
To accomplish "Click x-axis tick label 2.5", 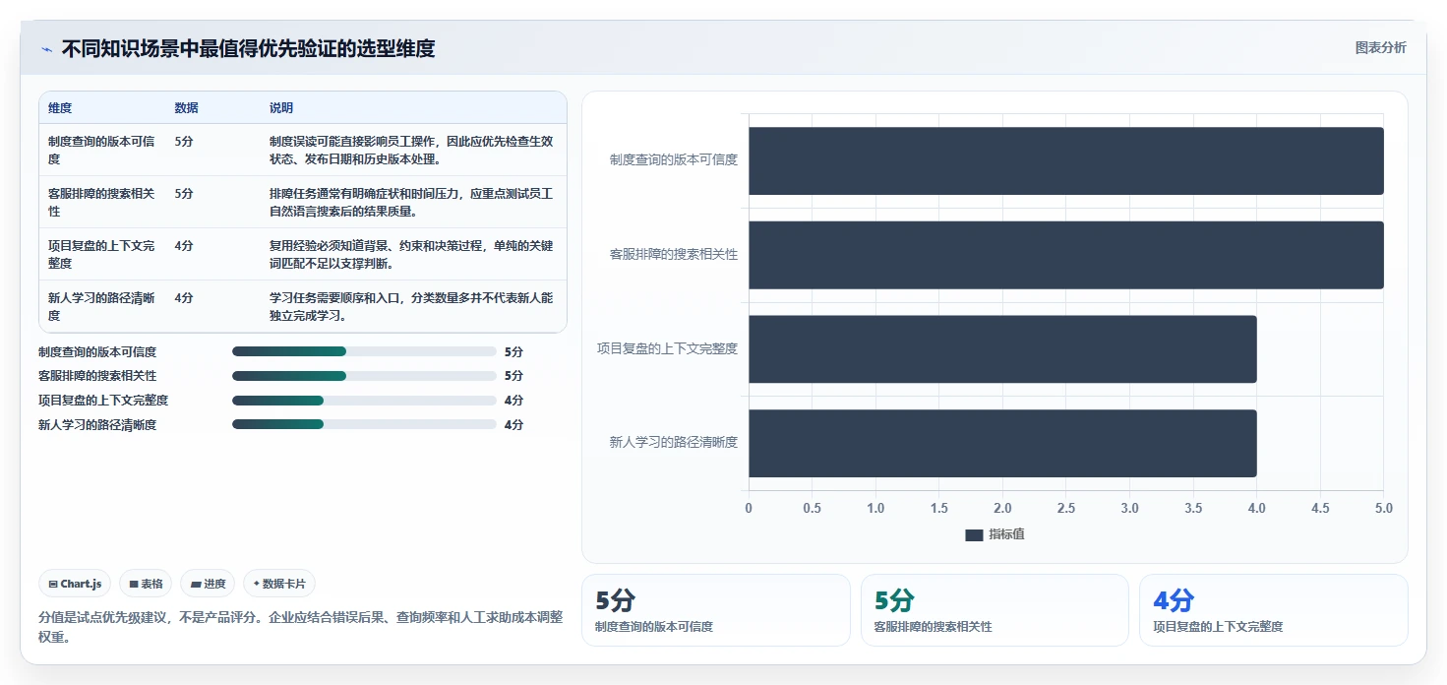I will coord(1066,508).
